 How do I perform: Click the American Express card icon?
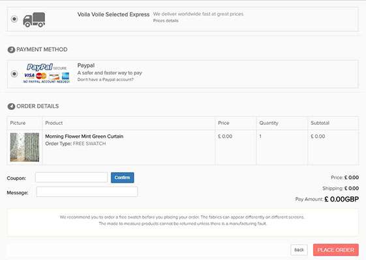point(66,76)
